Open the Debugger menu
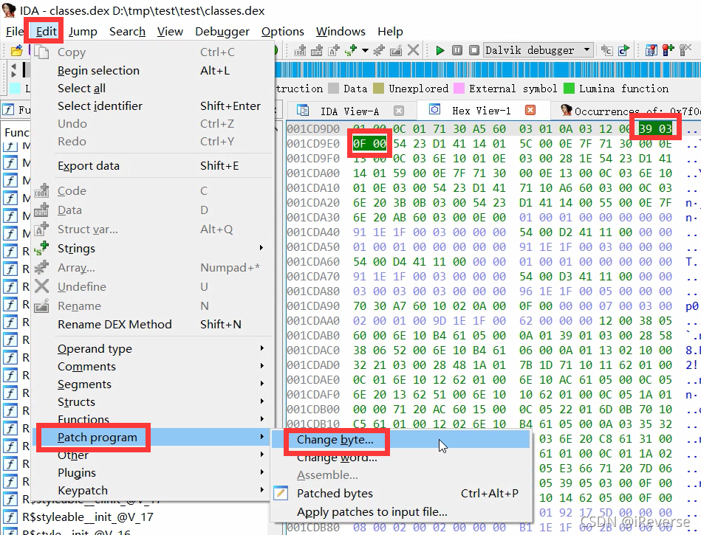Screen dimensions: 701x535 click(x=222, y=32)
